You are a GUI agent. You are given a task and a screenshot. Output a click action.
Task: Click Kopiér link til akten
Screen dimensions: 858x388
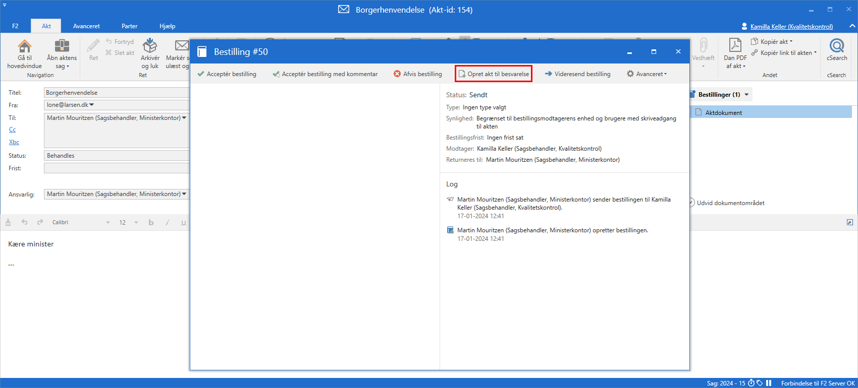[786, 53]
